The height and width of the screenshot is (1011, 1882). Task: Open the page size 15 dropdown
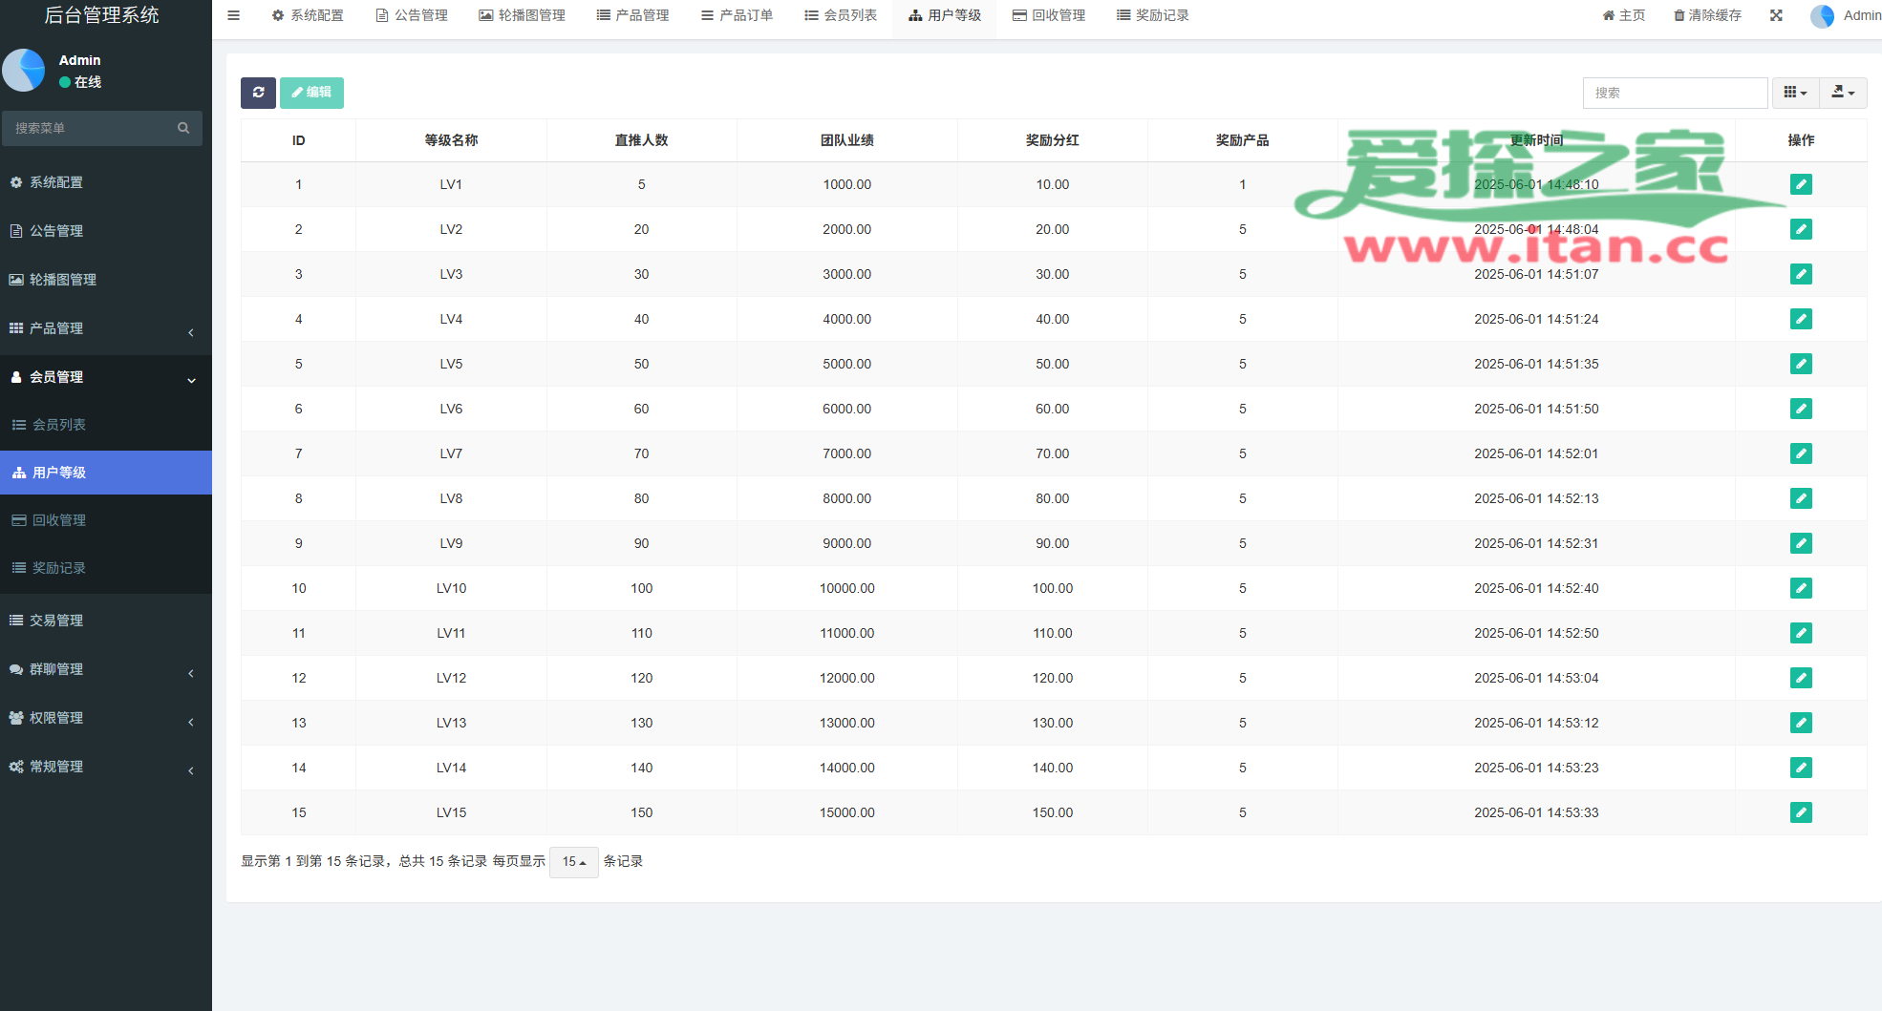coord(573,862)
